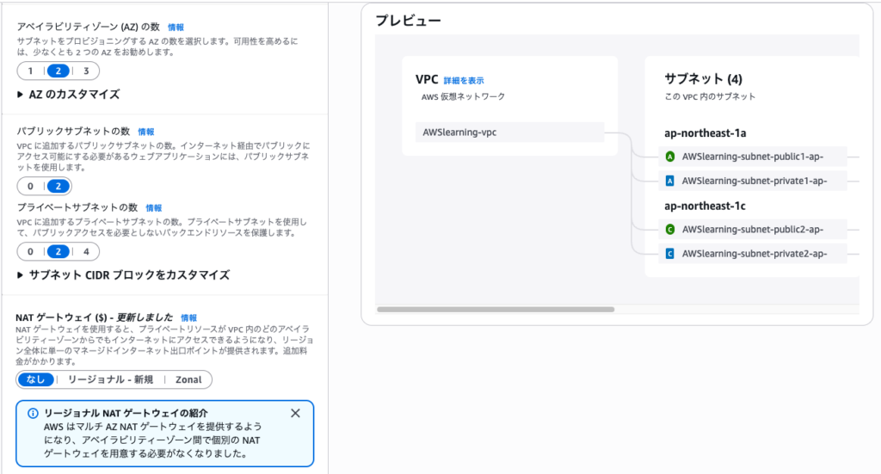
Task: Click blue A icon of private1 subnet
Action: (670, 182)
